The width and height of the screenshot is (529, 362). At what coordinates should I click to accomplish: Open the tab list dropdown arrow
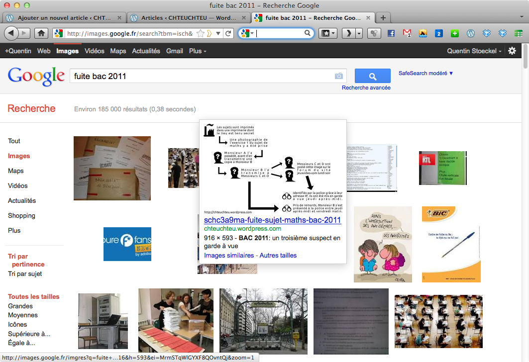click(522, 16)
